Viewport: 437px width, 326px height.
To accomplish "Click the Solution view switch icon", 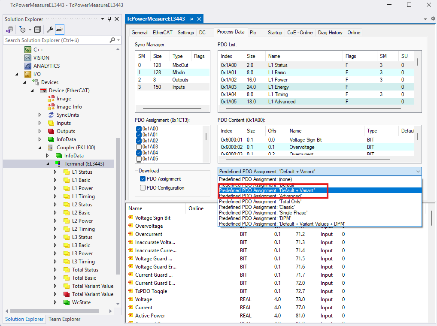I will click(x=9, y=30).
